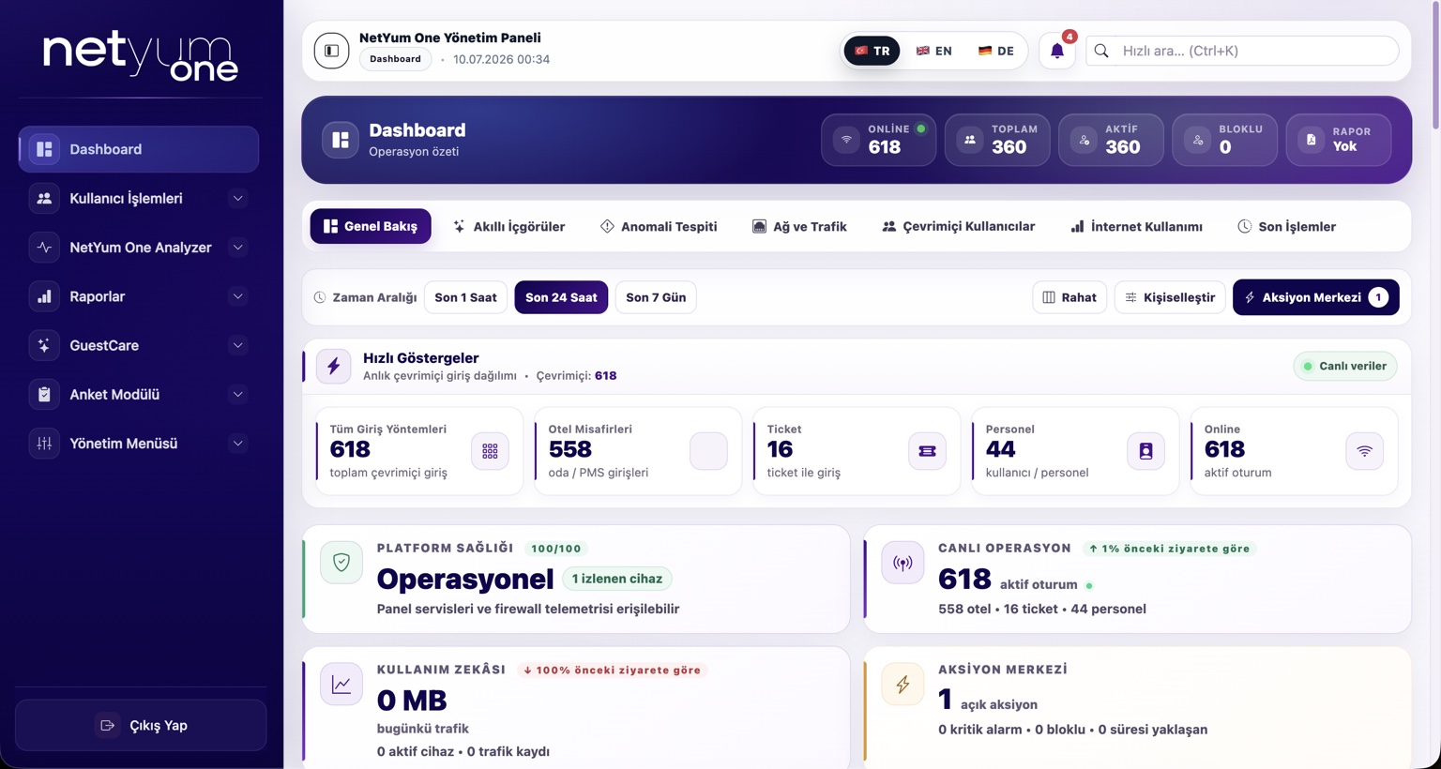The image size is (1441, 769).
Task: Click the Dashboard breadcrumb chip
Action: (x=395, y=59)
